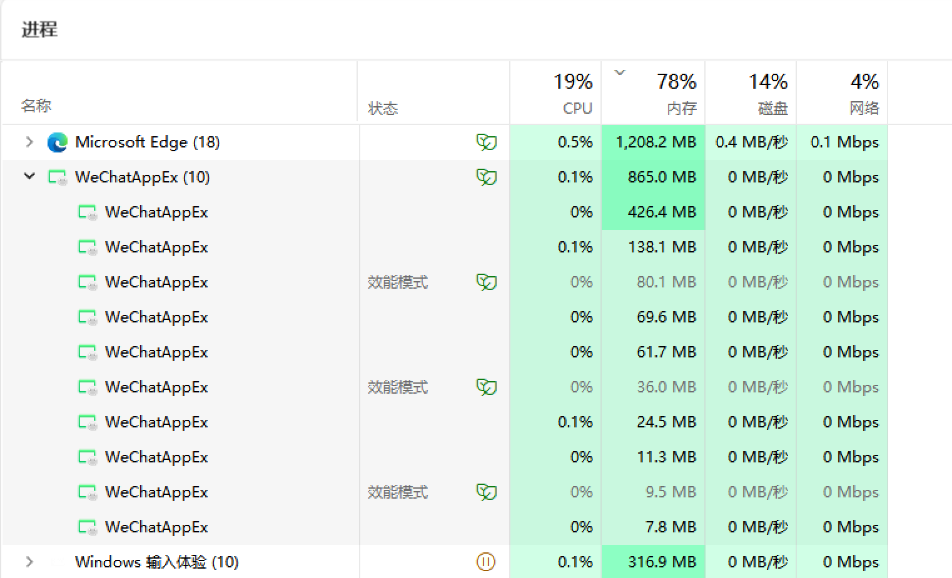Select the WeChatAppEx name in the 9.5 MB row
Image resolution: width=952 pixels, height=578 pixels.
(156, 492)
